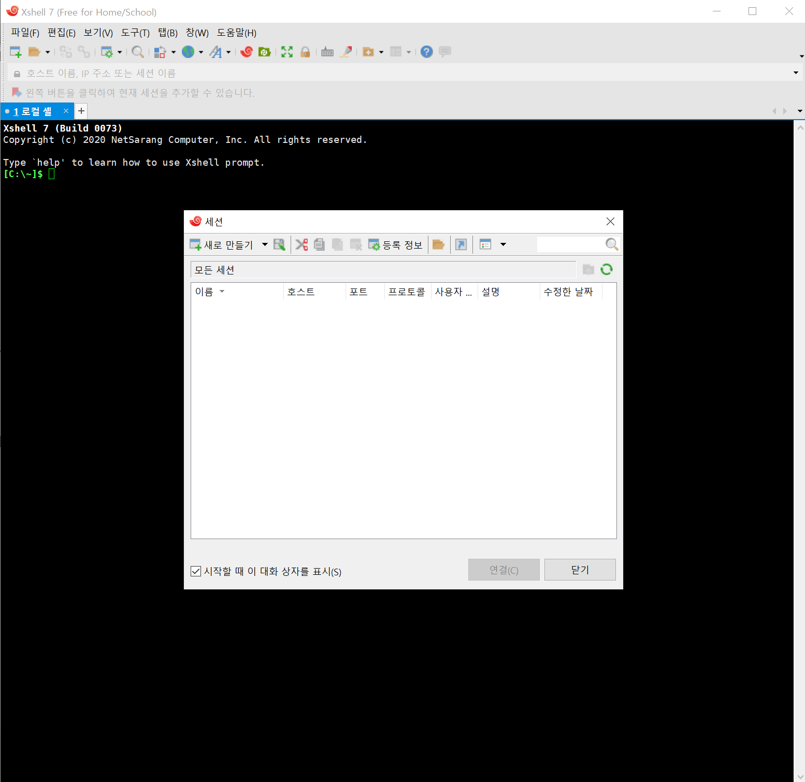Click the list view mode icon in session dialog
805x782 pixels.
[x=485, y=244]
